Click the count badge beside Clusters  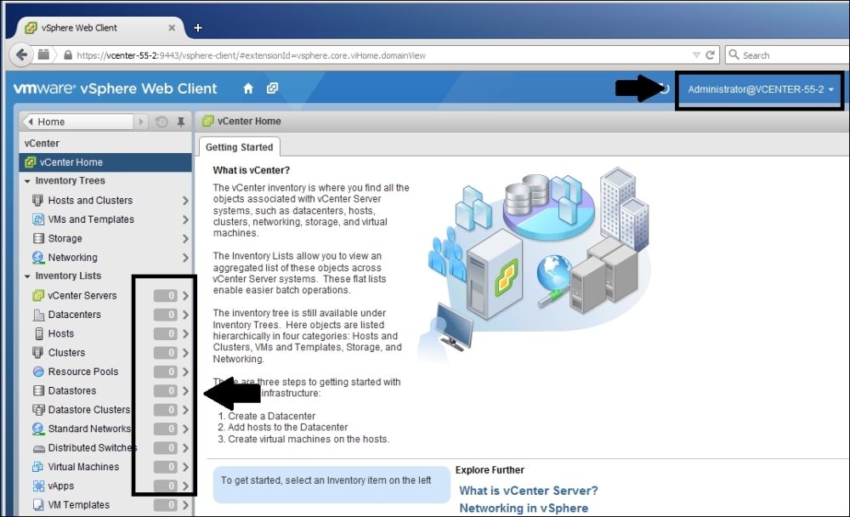166,353
